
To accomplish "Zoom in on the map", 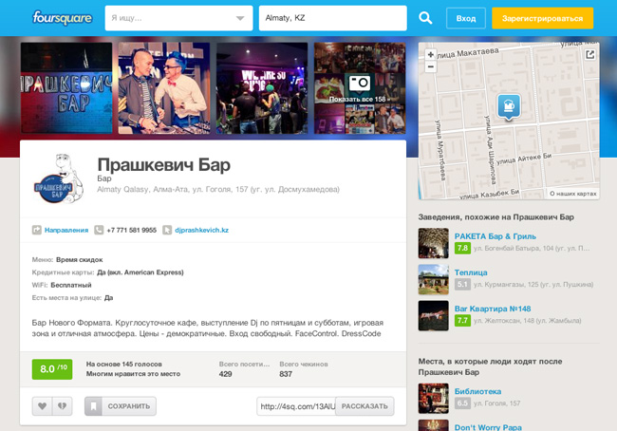I will tap(431, 55).
